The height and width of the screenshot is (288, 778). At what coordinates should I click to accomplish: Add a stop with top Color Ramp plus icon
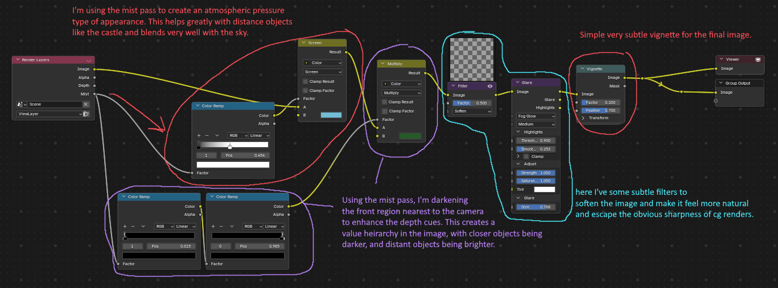pos(199,136)
